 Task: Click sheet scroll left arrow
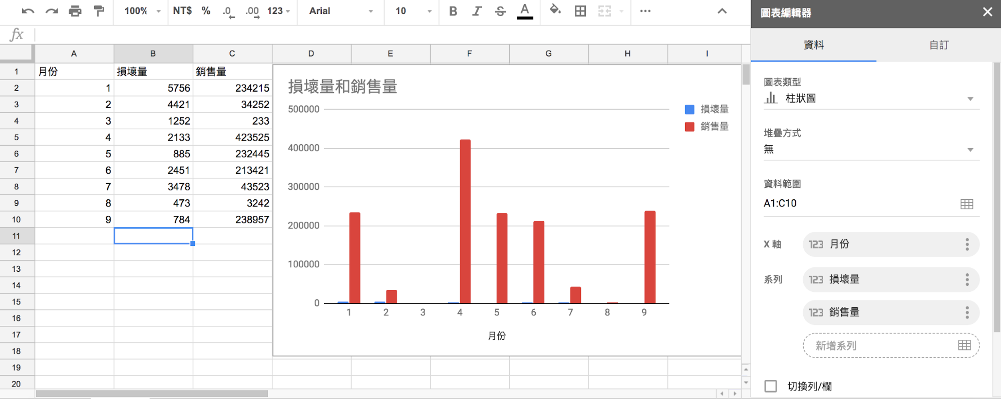click(x=722, y=393)
